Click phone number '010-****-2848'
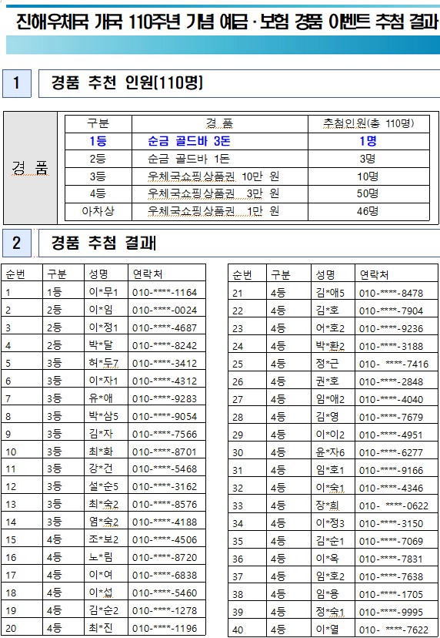The height and width of the screenshot is (638, 440). pyautogui.click(x=392, y=382)
